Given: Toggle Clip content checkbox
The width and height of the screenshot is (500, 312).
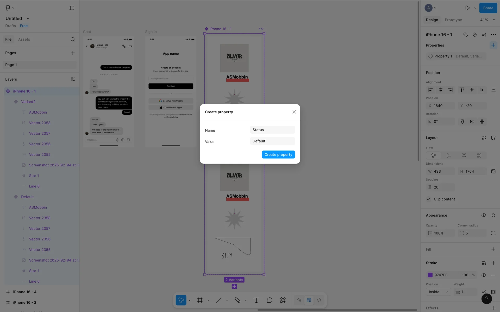Looking at the screenshot, I should 429,199.
